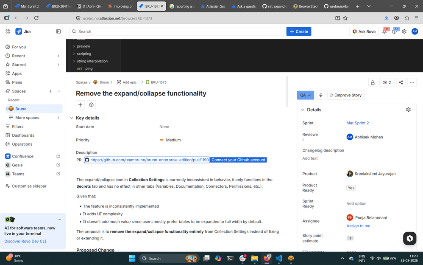
Task: Open the three-dot menu on the Rovo promo card
Action: click(59, 219)
